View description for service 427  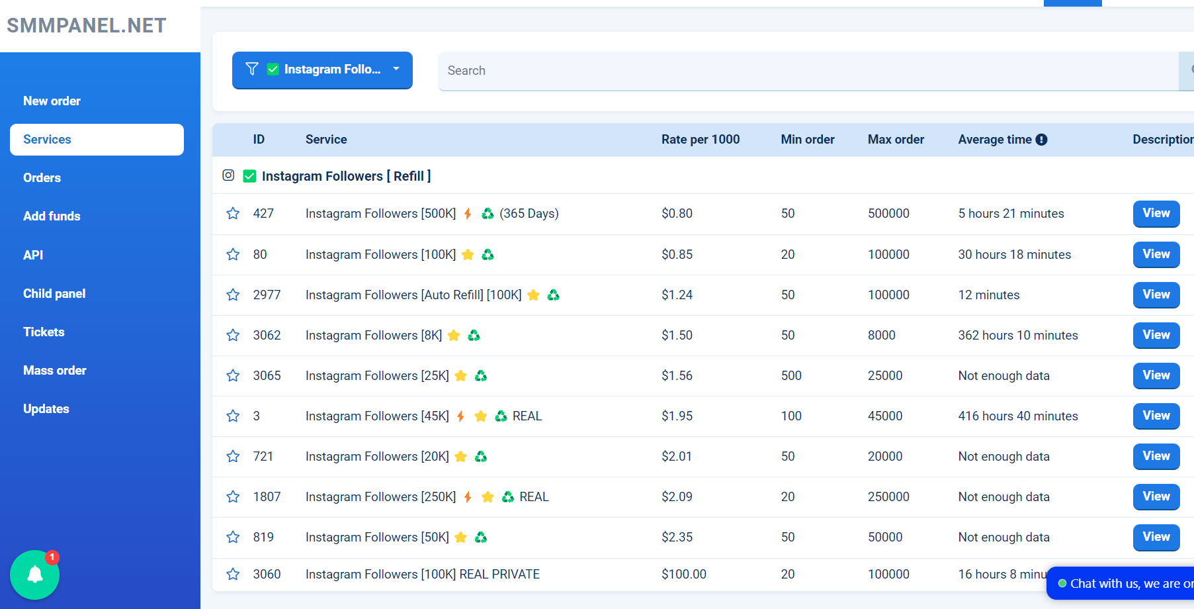pos(1156,213)
